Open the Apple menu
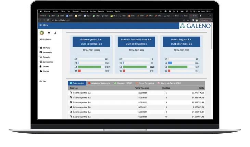 coord(41,11)
